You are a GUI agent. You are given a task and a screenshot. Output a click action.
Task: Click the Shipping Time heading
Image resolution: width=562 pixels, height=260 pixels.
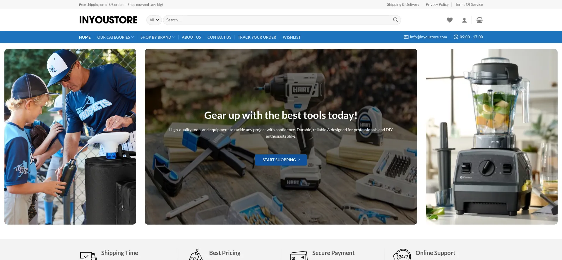[x=119, y=253]
